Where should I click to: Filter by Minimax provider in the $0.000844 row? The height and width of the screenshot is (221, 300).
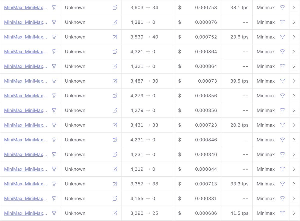tap(282, 169)
